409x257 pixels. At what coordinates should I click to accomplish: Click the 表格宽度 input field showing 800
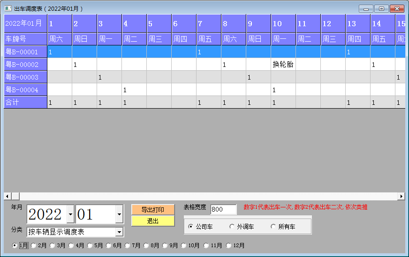tap(224, 209)
